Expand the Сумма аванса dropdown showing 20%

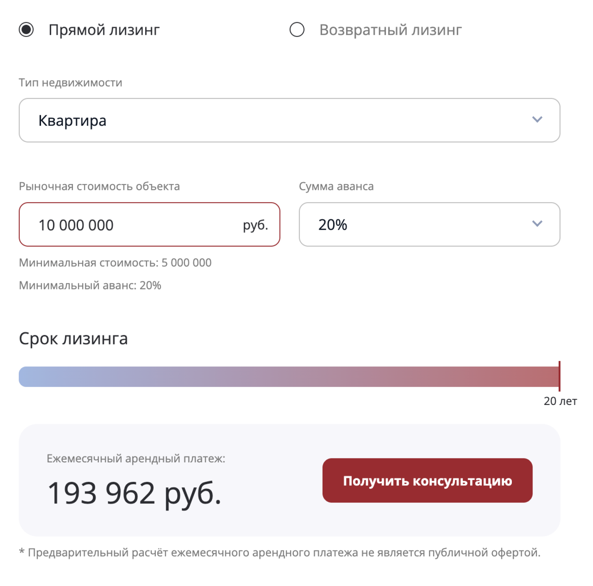coord(429,224)
